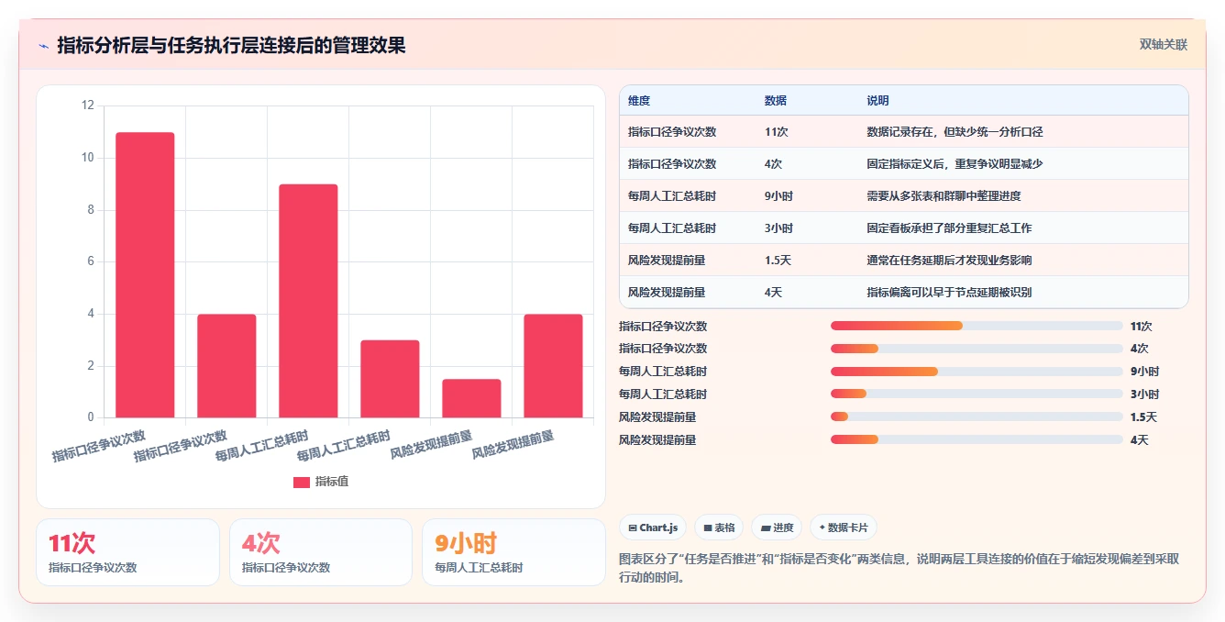The width and height of the screenshot is (1225, 622).
Task: Click the 说明 column header in the table
Action: pyautogui.click(x=878, y=101)
